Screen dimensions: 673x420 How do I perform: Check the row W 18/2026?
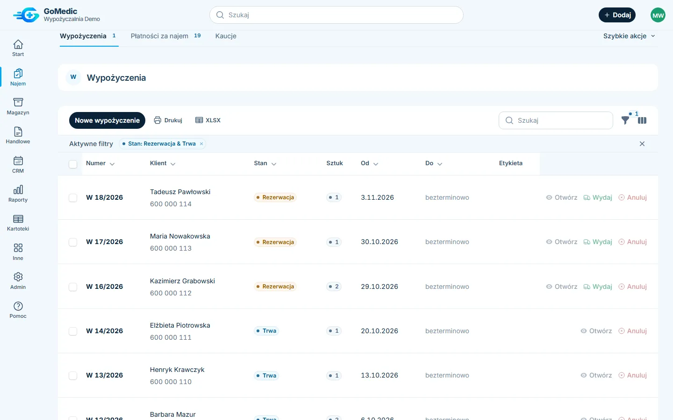point(73,198)
